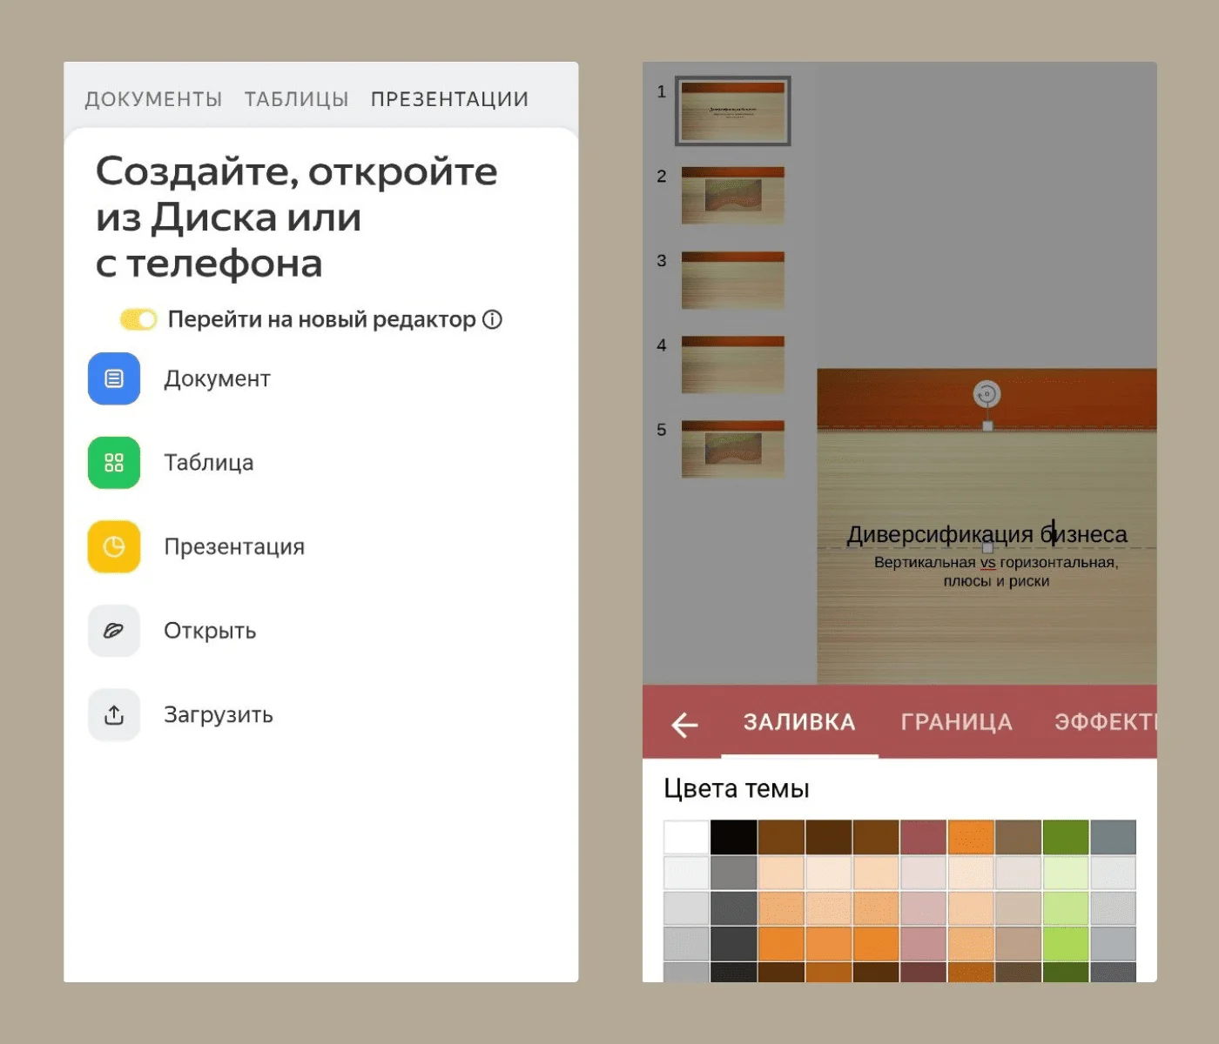Viewport: 1219px width, 1044px height.
Task: Tap the green Таблица icon
Action: coord(114,463)
